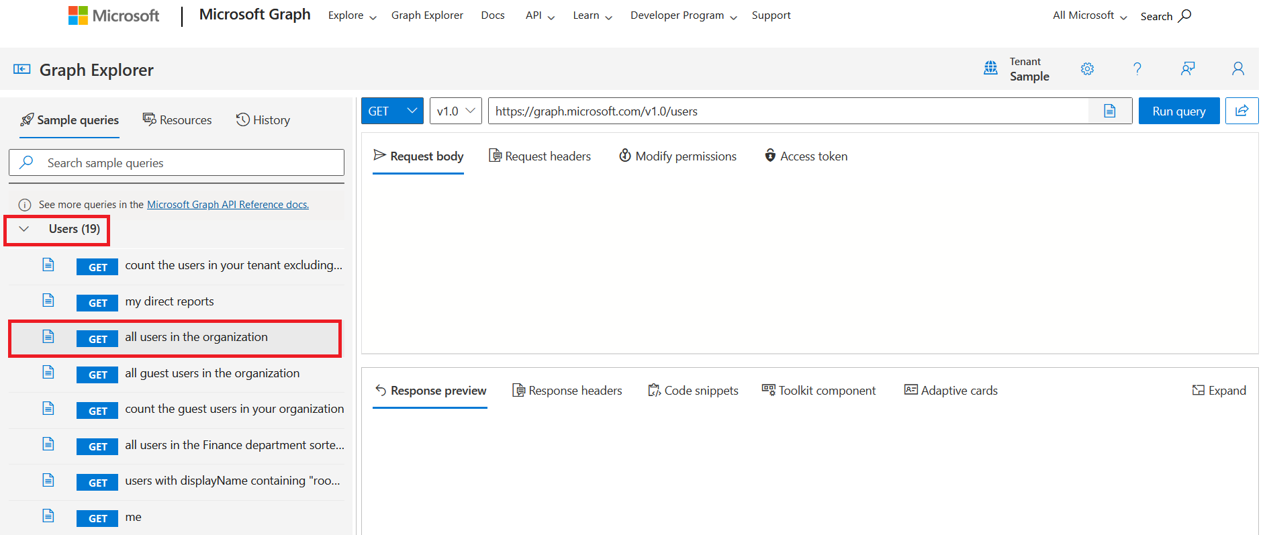This screenshot has width=1267, height=535.
Task: Click the sign-in profile icon
Action: coord(1238,68)
